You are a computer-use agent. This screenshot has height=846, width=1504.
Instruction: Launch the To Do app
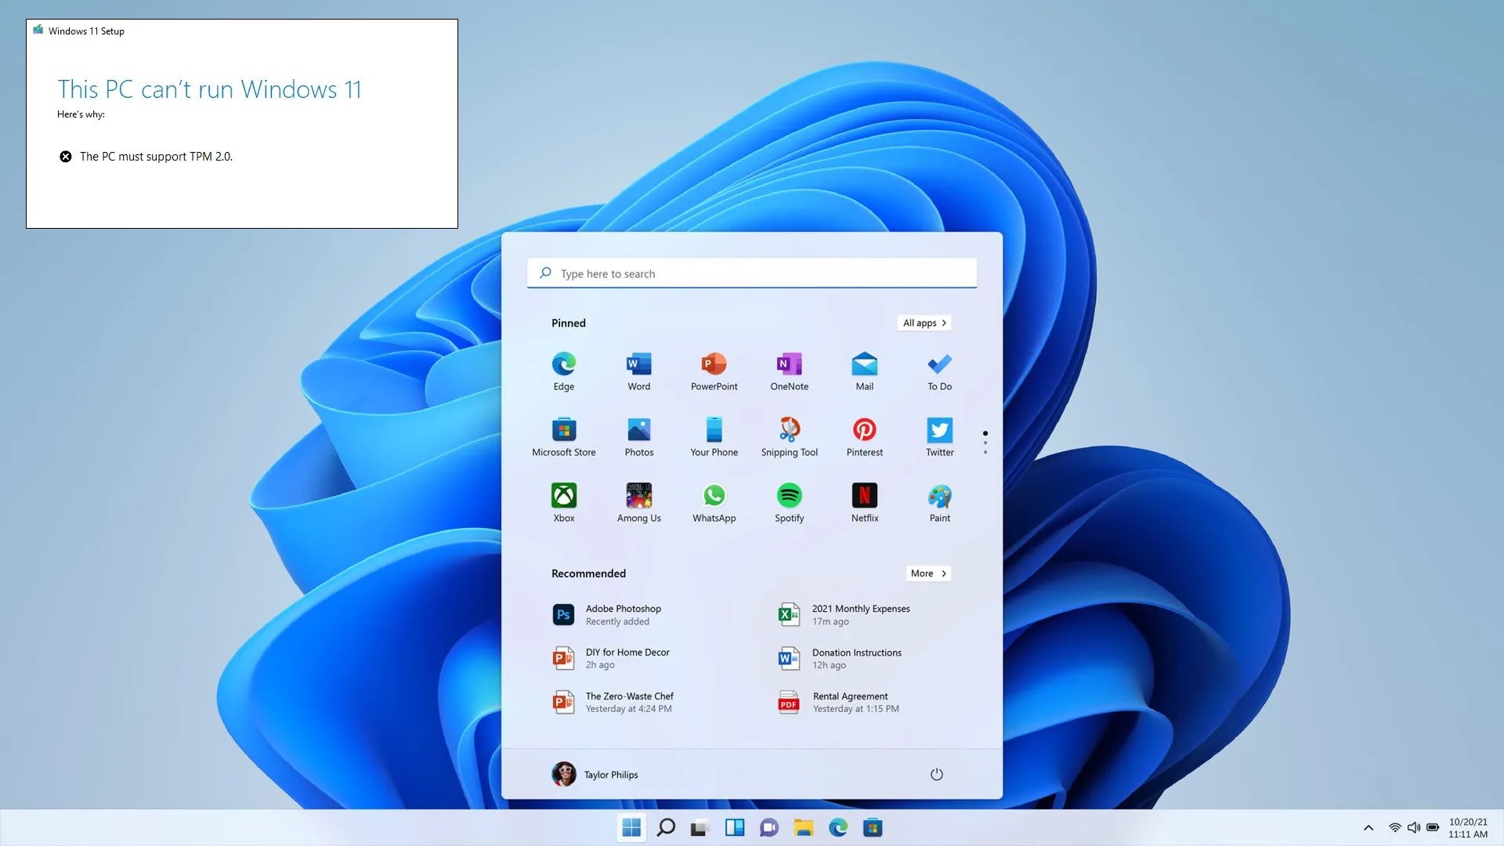[x=940, y=371]
